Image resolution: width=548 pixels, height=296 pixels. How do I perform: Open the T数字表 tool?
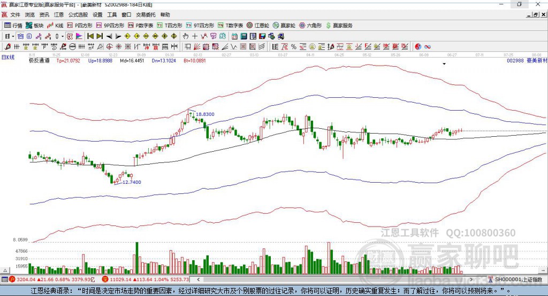pyautogui.click(x=230, y=26)
